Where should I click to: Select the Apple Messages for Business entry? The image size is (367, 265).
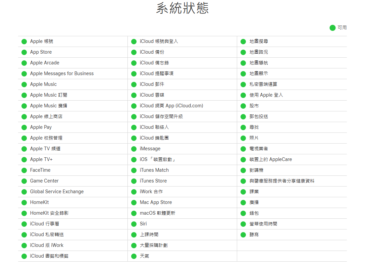(62, 73)
